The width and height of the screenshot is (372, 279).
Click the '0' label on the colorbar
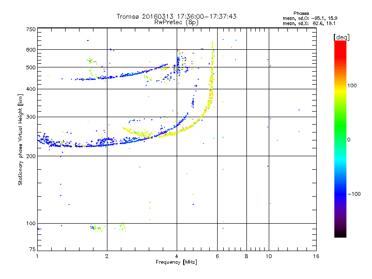(x=349, y=140)
